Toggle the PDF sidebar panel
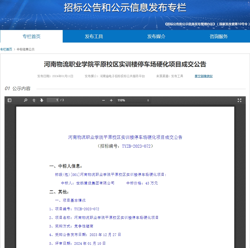This screenshot has height=248, width=250. 9,100
